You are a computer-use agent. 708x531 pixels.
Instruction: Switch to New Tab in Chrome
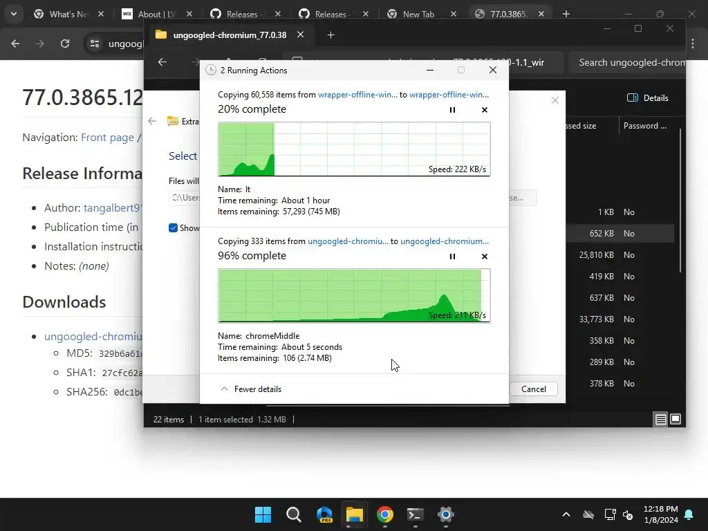click(x=422, y=14)
